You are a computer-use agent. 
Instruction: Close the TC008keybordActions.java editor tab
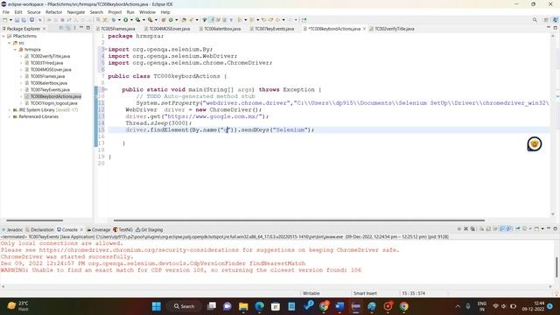(x=364, y=29)
